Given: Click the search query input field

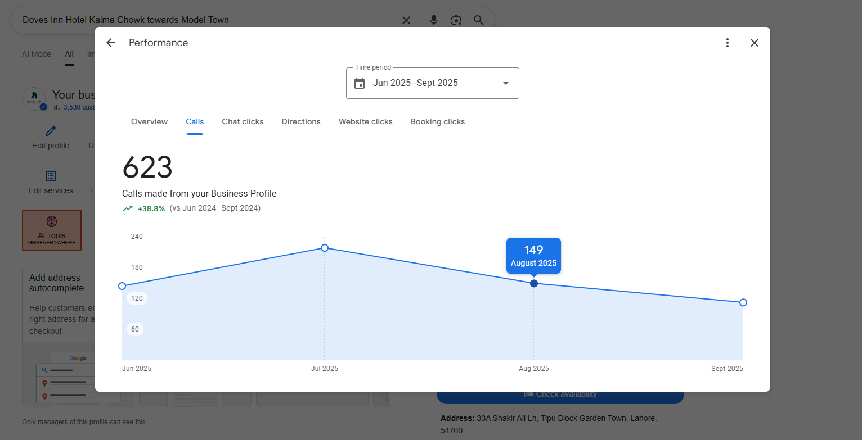Looking at the screenshot, I should 208,20.
